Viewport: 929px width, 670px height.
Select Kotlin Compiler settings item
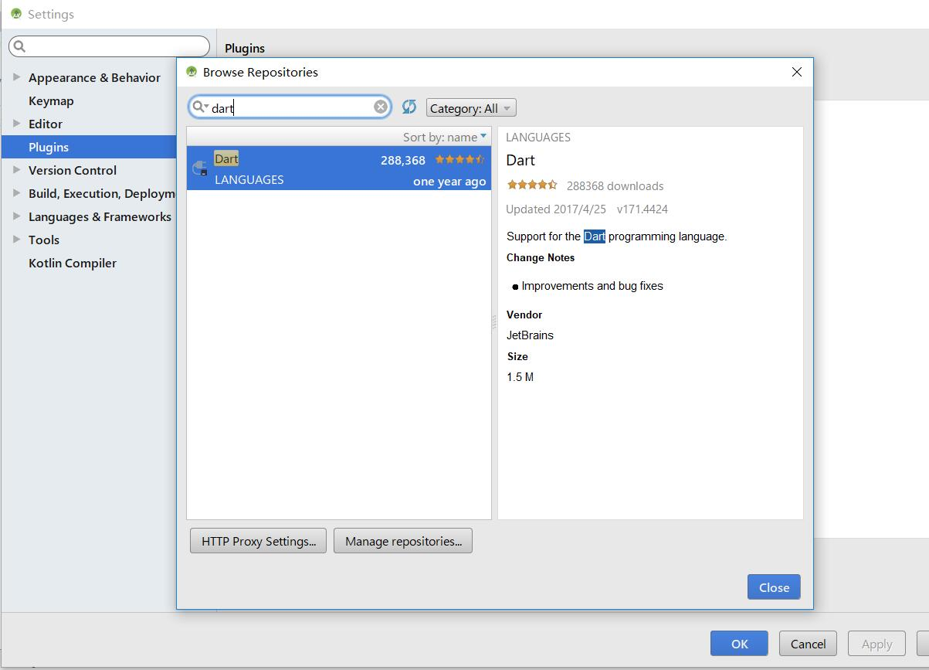73,263
